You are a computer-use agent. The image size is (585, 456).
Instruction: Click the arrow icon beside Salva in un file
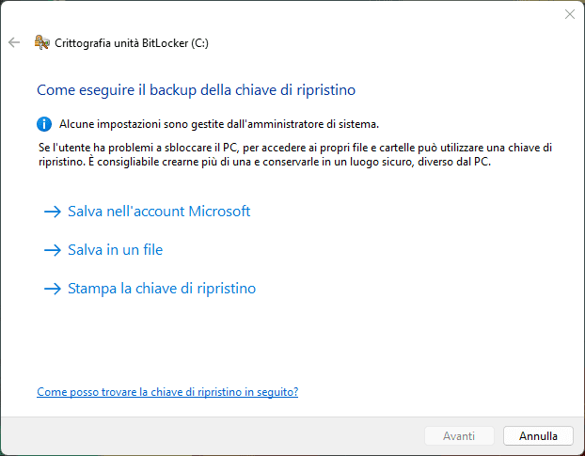pos(52,250)
